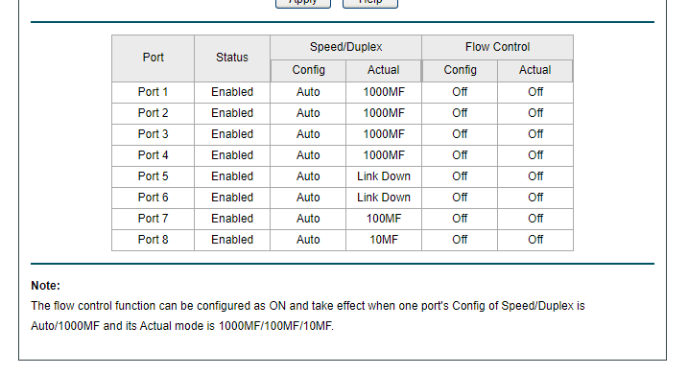Click the Status column header
The image size is (688, 374).
[232, 58]
